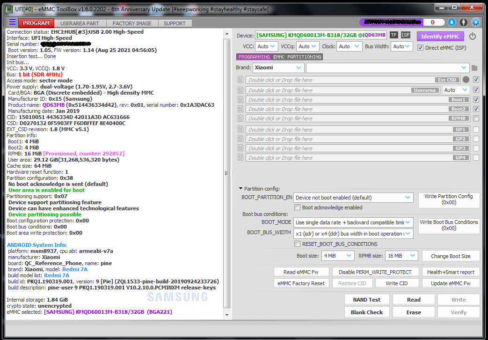Click the TP badge icon
Viewport: 488px width, 340px height.
[394, 35]
